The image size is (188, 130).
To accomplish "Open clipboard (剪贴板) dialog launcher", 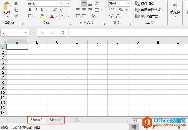I will point(22,23).
